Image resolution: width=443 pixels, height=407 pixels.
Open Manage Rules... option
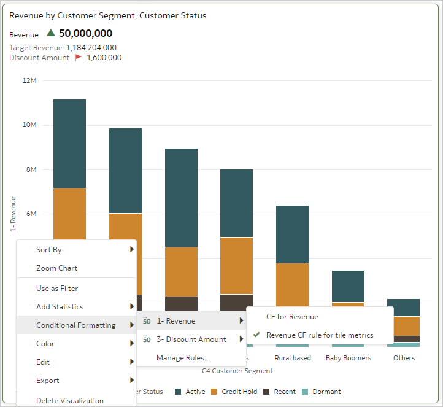click(183, 358)
